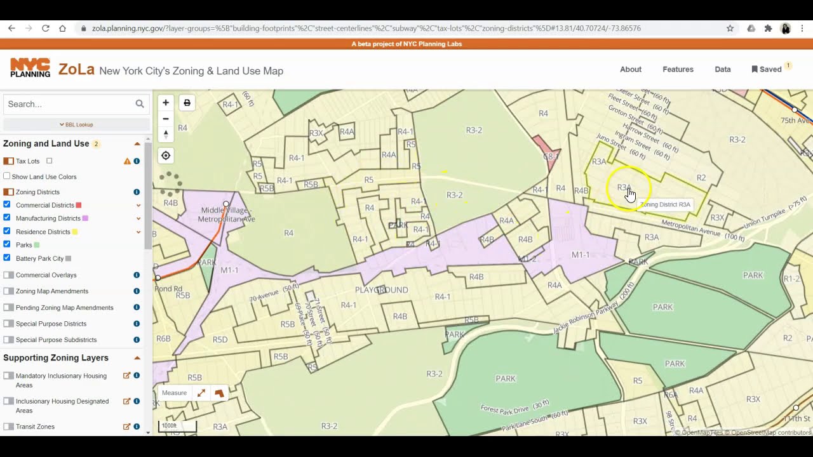Click the layer panel vertical scrollbar

148,196
